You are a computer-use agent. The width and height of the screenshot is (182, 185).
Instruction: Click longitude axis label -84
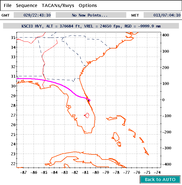pos(54,172)
